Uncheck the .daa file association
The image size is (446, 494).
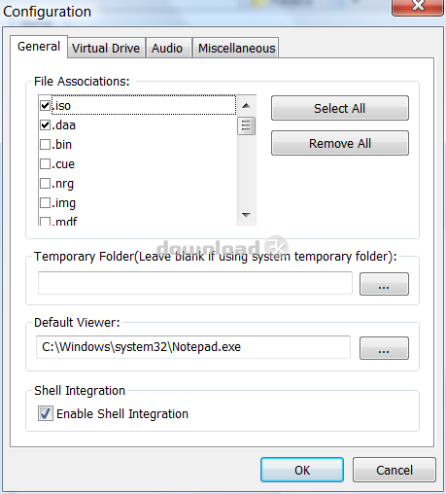click(x=45, y=124)
